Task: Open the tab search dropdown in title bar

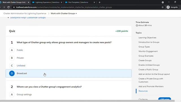Action: [163, 2]
